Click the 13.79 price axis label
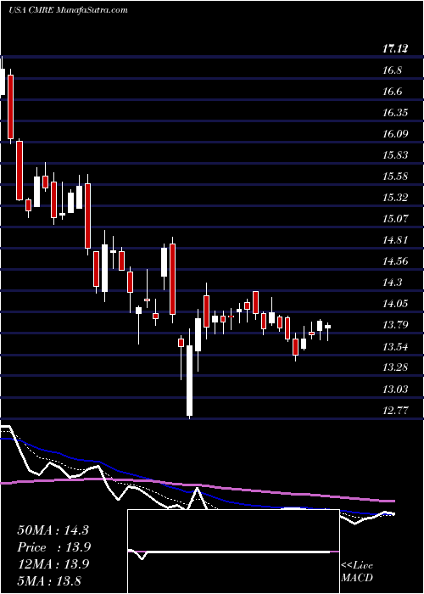Viewport: 424px width, 594px height. 395,325
